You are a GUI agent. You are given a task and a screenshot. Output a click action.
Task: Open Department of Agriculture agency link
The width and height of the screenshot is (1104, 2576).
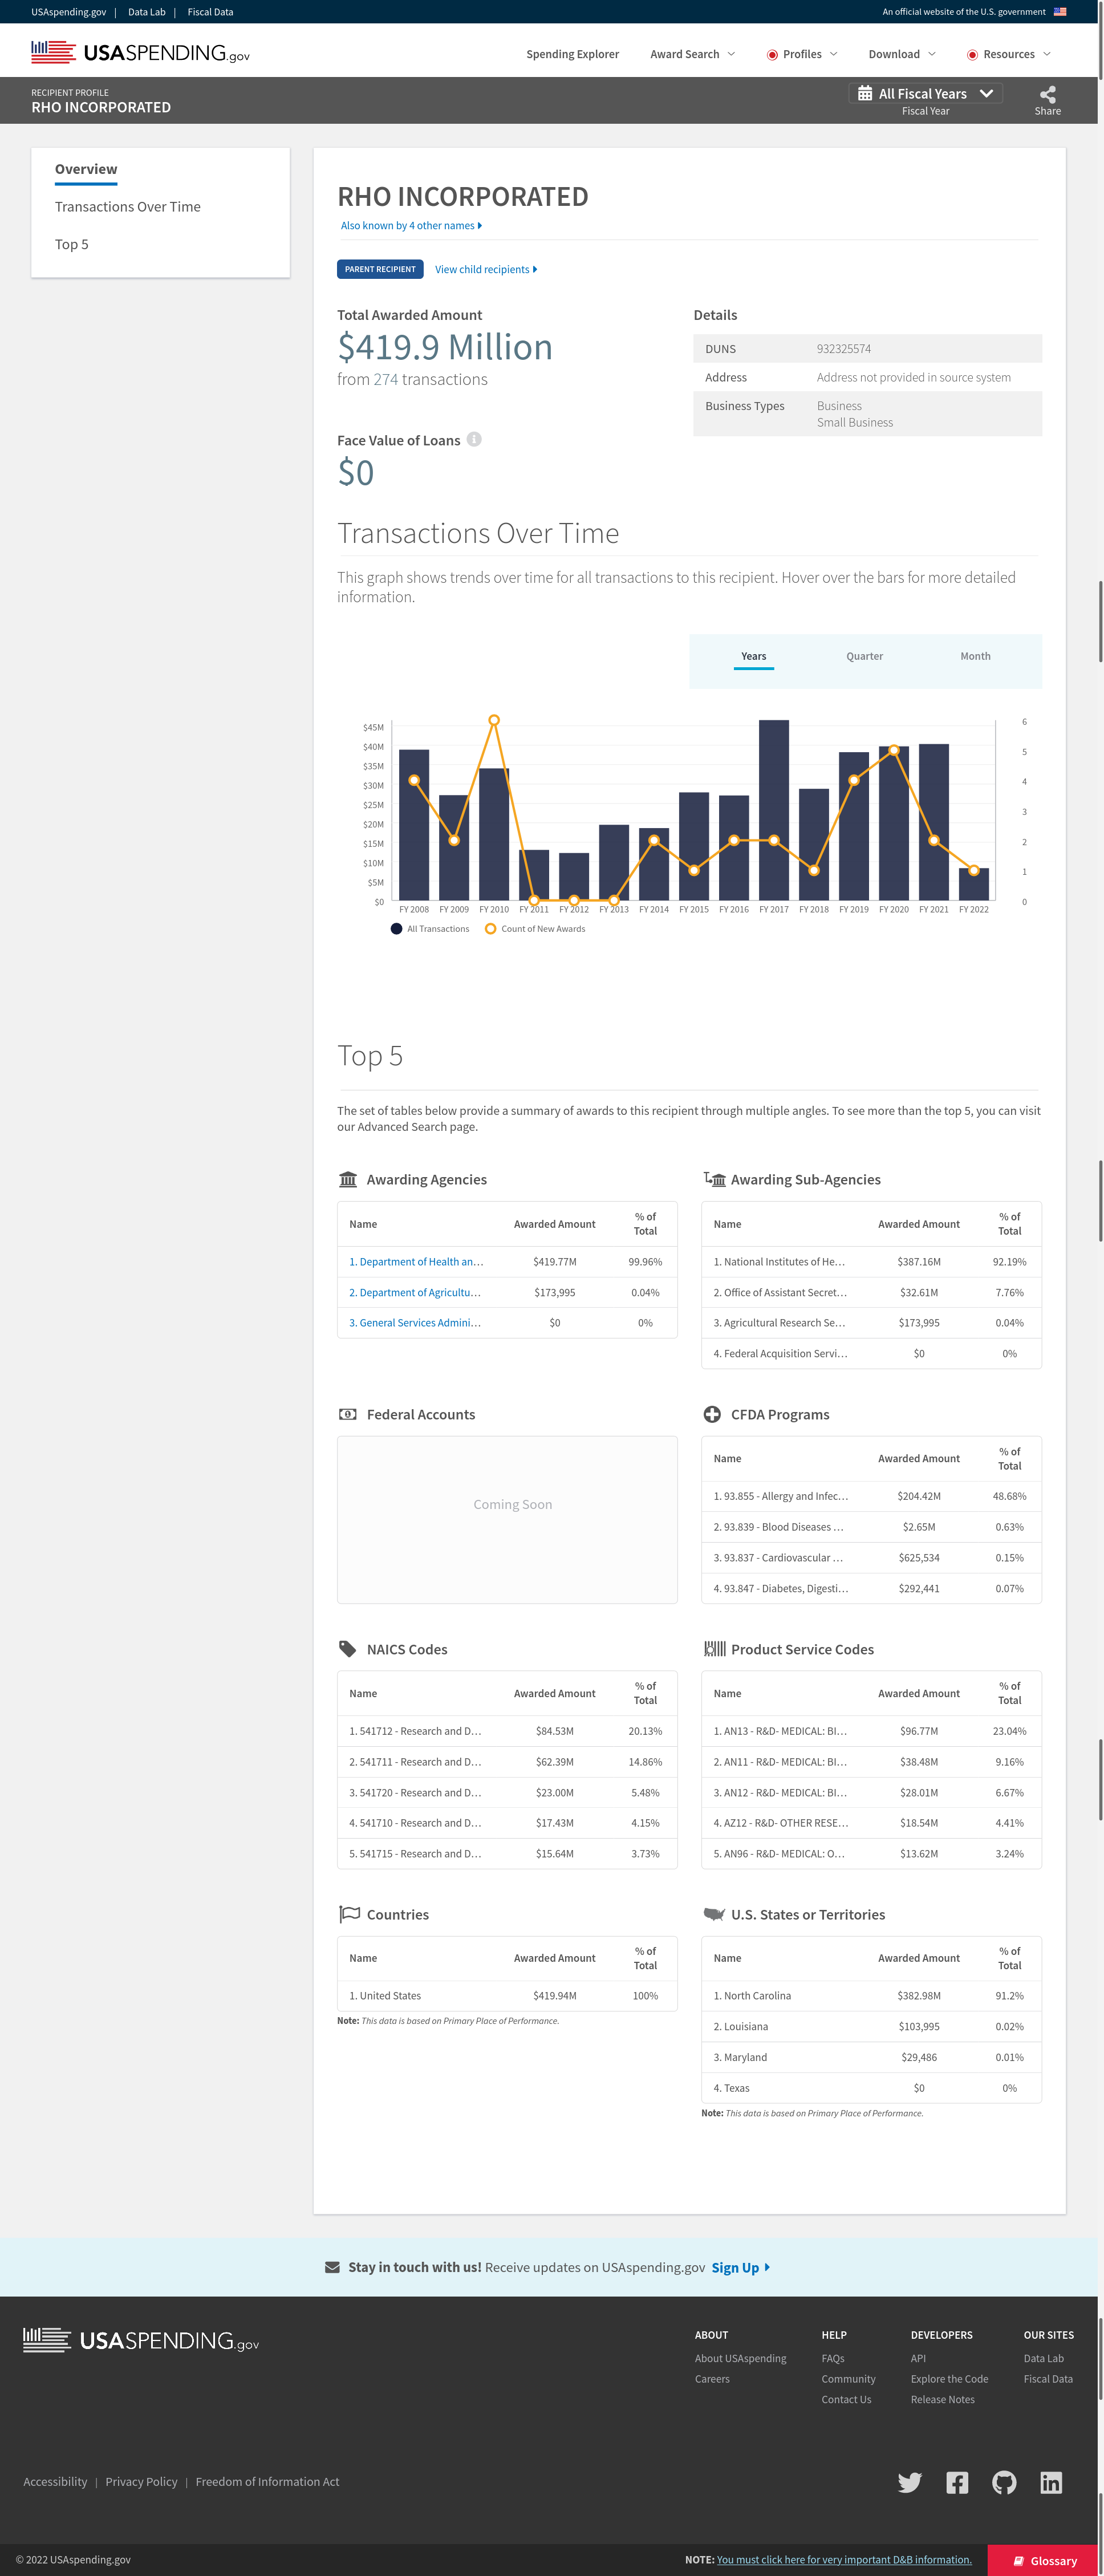click(415, 1292)
